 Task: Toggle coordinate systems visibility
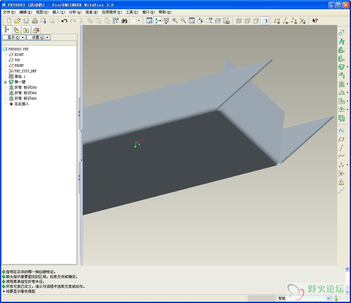point(303,21)
